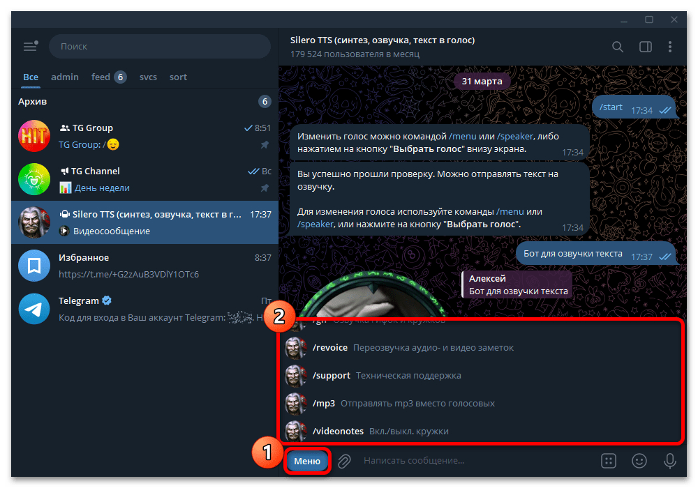Viewport: 698px width, 488px height.
Task: Select the /support command
Action: click(482, 376)
